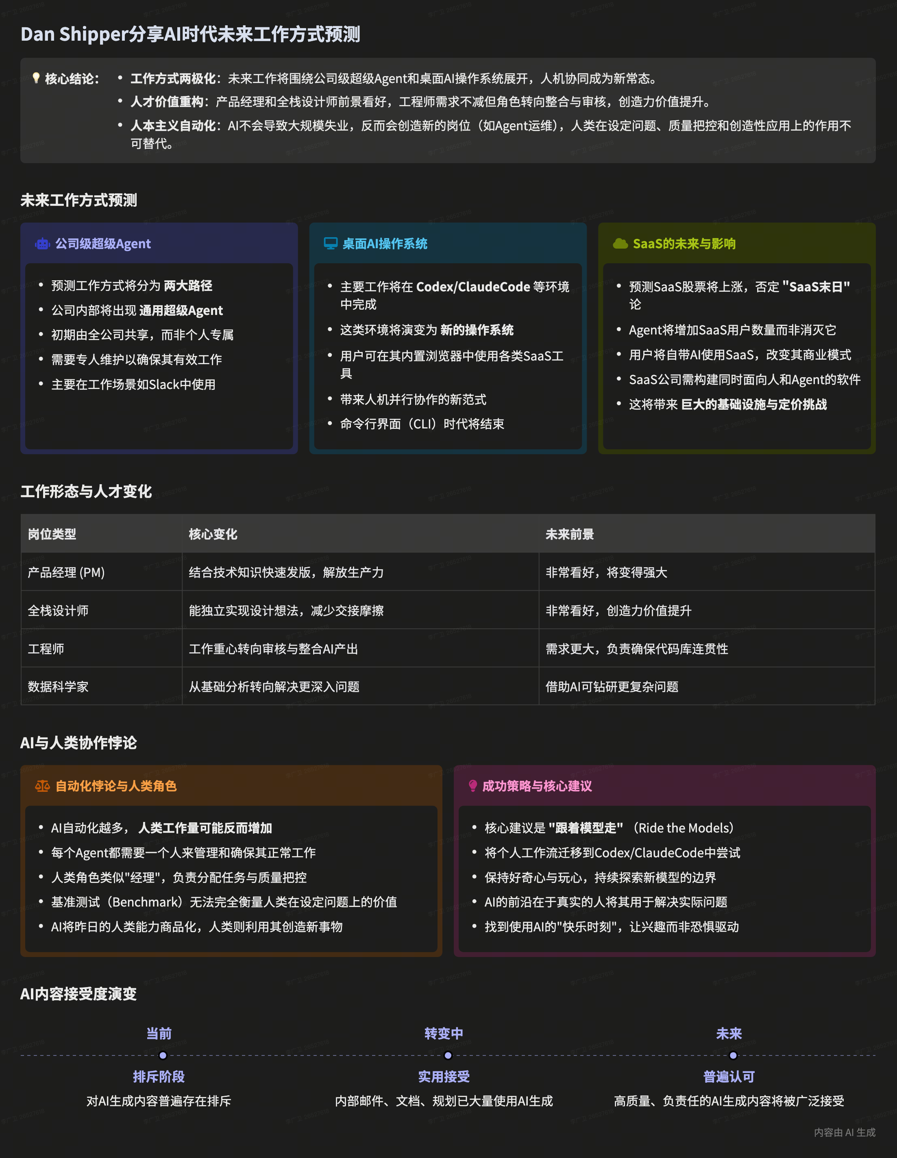Click the bullet "保持好奇心与玩心，持续探索新模型的边界"
Viewport: 897px width, 1158px height.
[x=600, y=878]
